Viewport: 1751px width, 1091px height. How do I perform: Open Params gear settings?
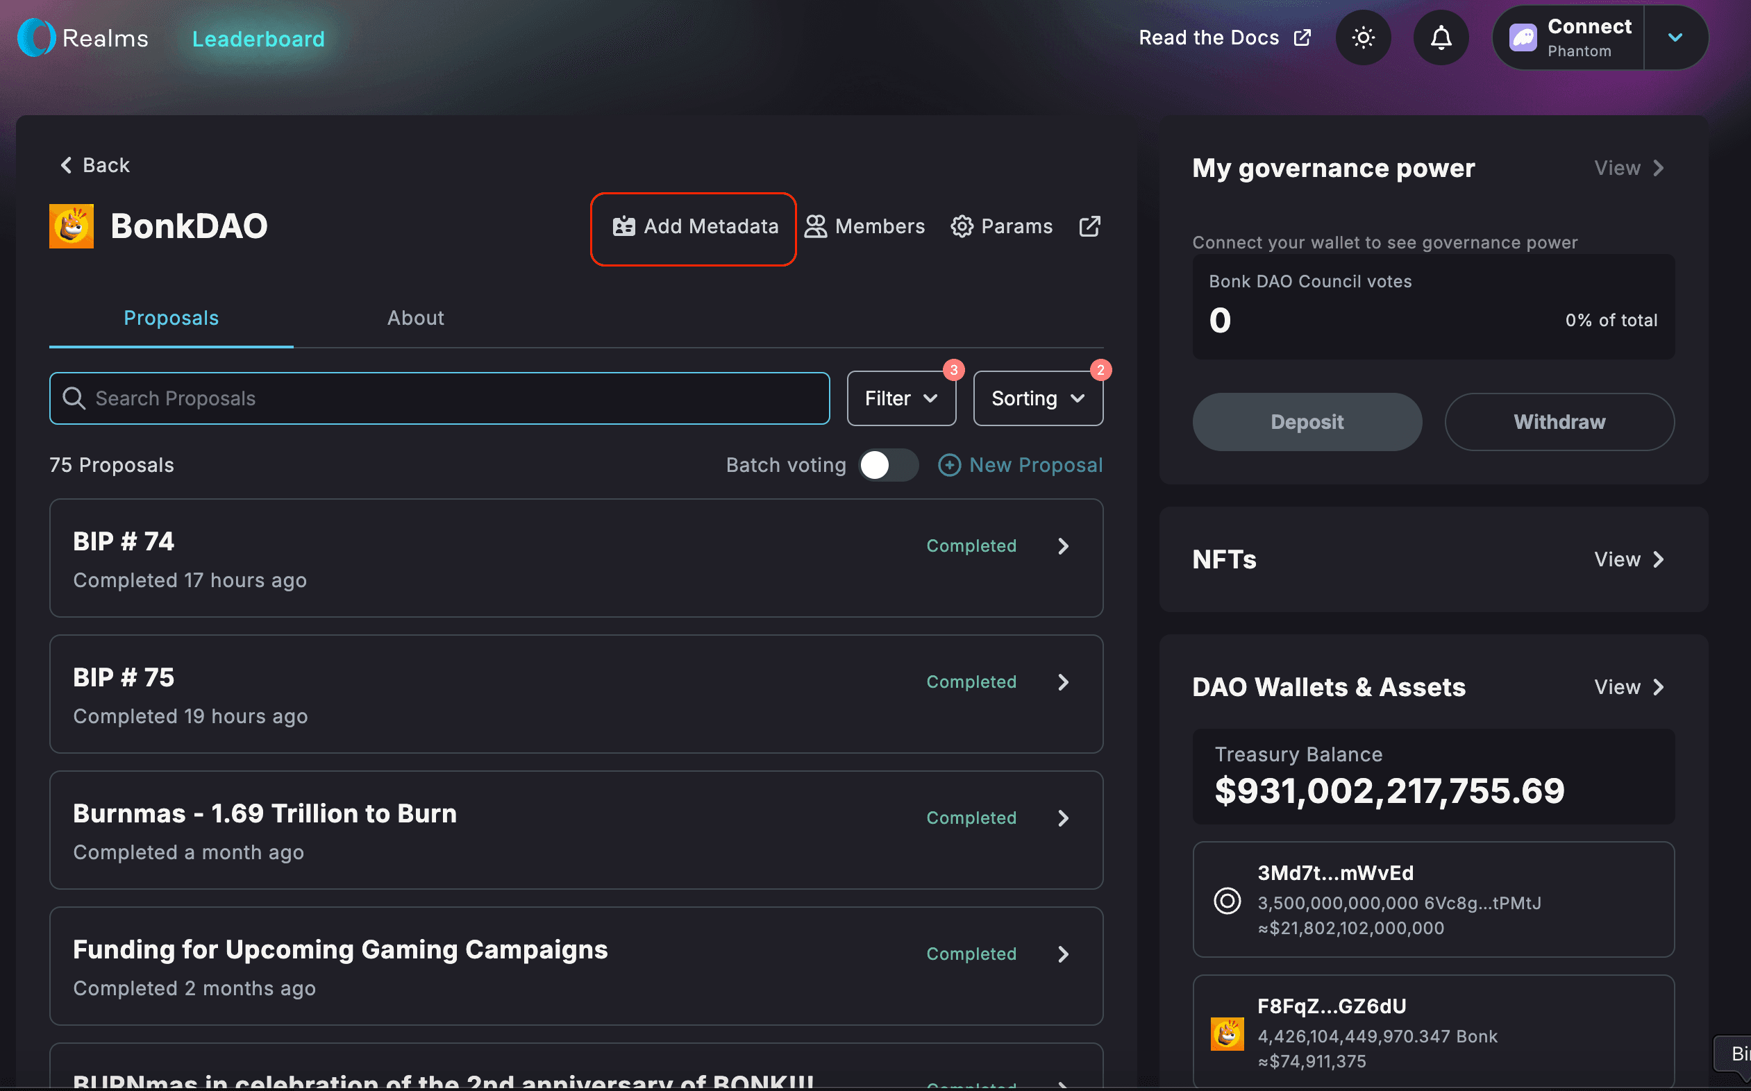[1001, 226]
